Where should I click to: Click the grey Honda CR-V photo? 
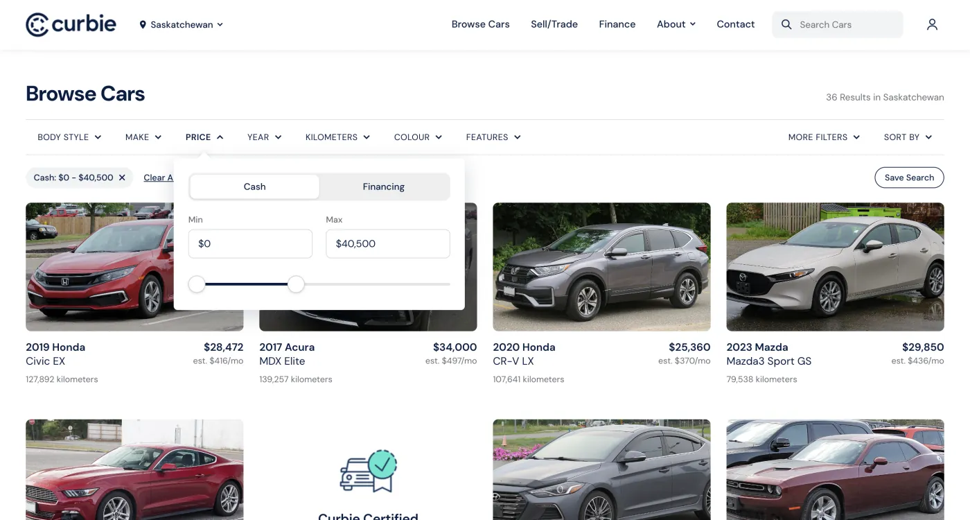click(601, 267)
